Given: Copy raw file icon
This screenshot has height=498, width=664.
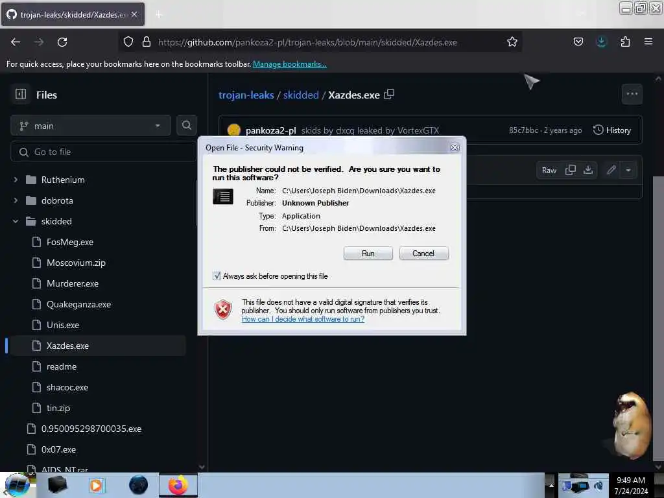Looking at the screenshot, I should 571,170.
